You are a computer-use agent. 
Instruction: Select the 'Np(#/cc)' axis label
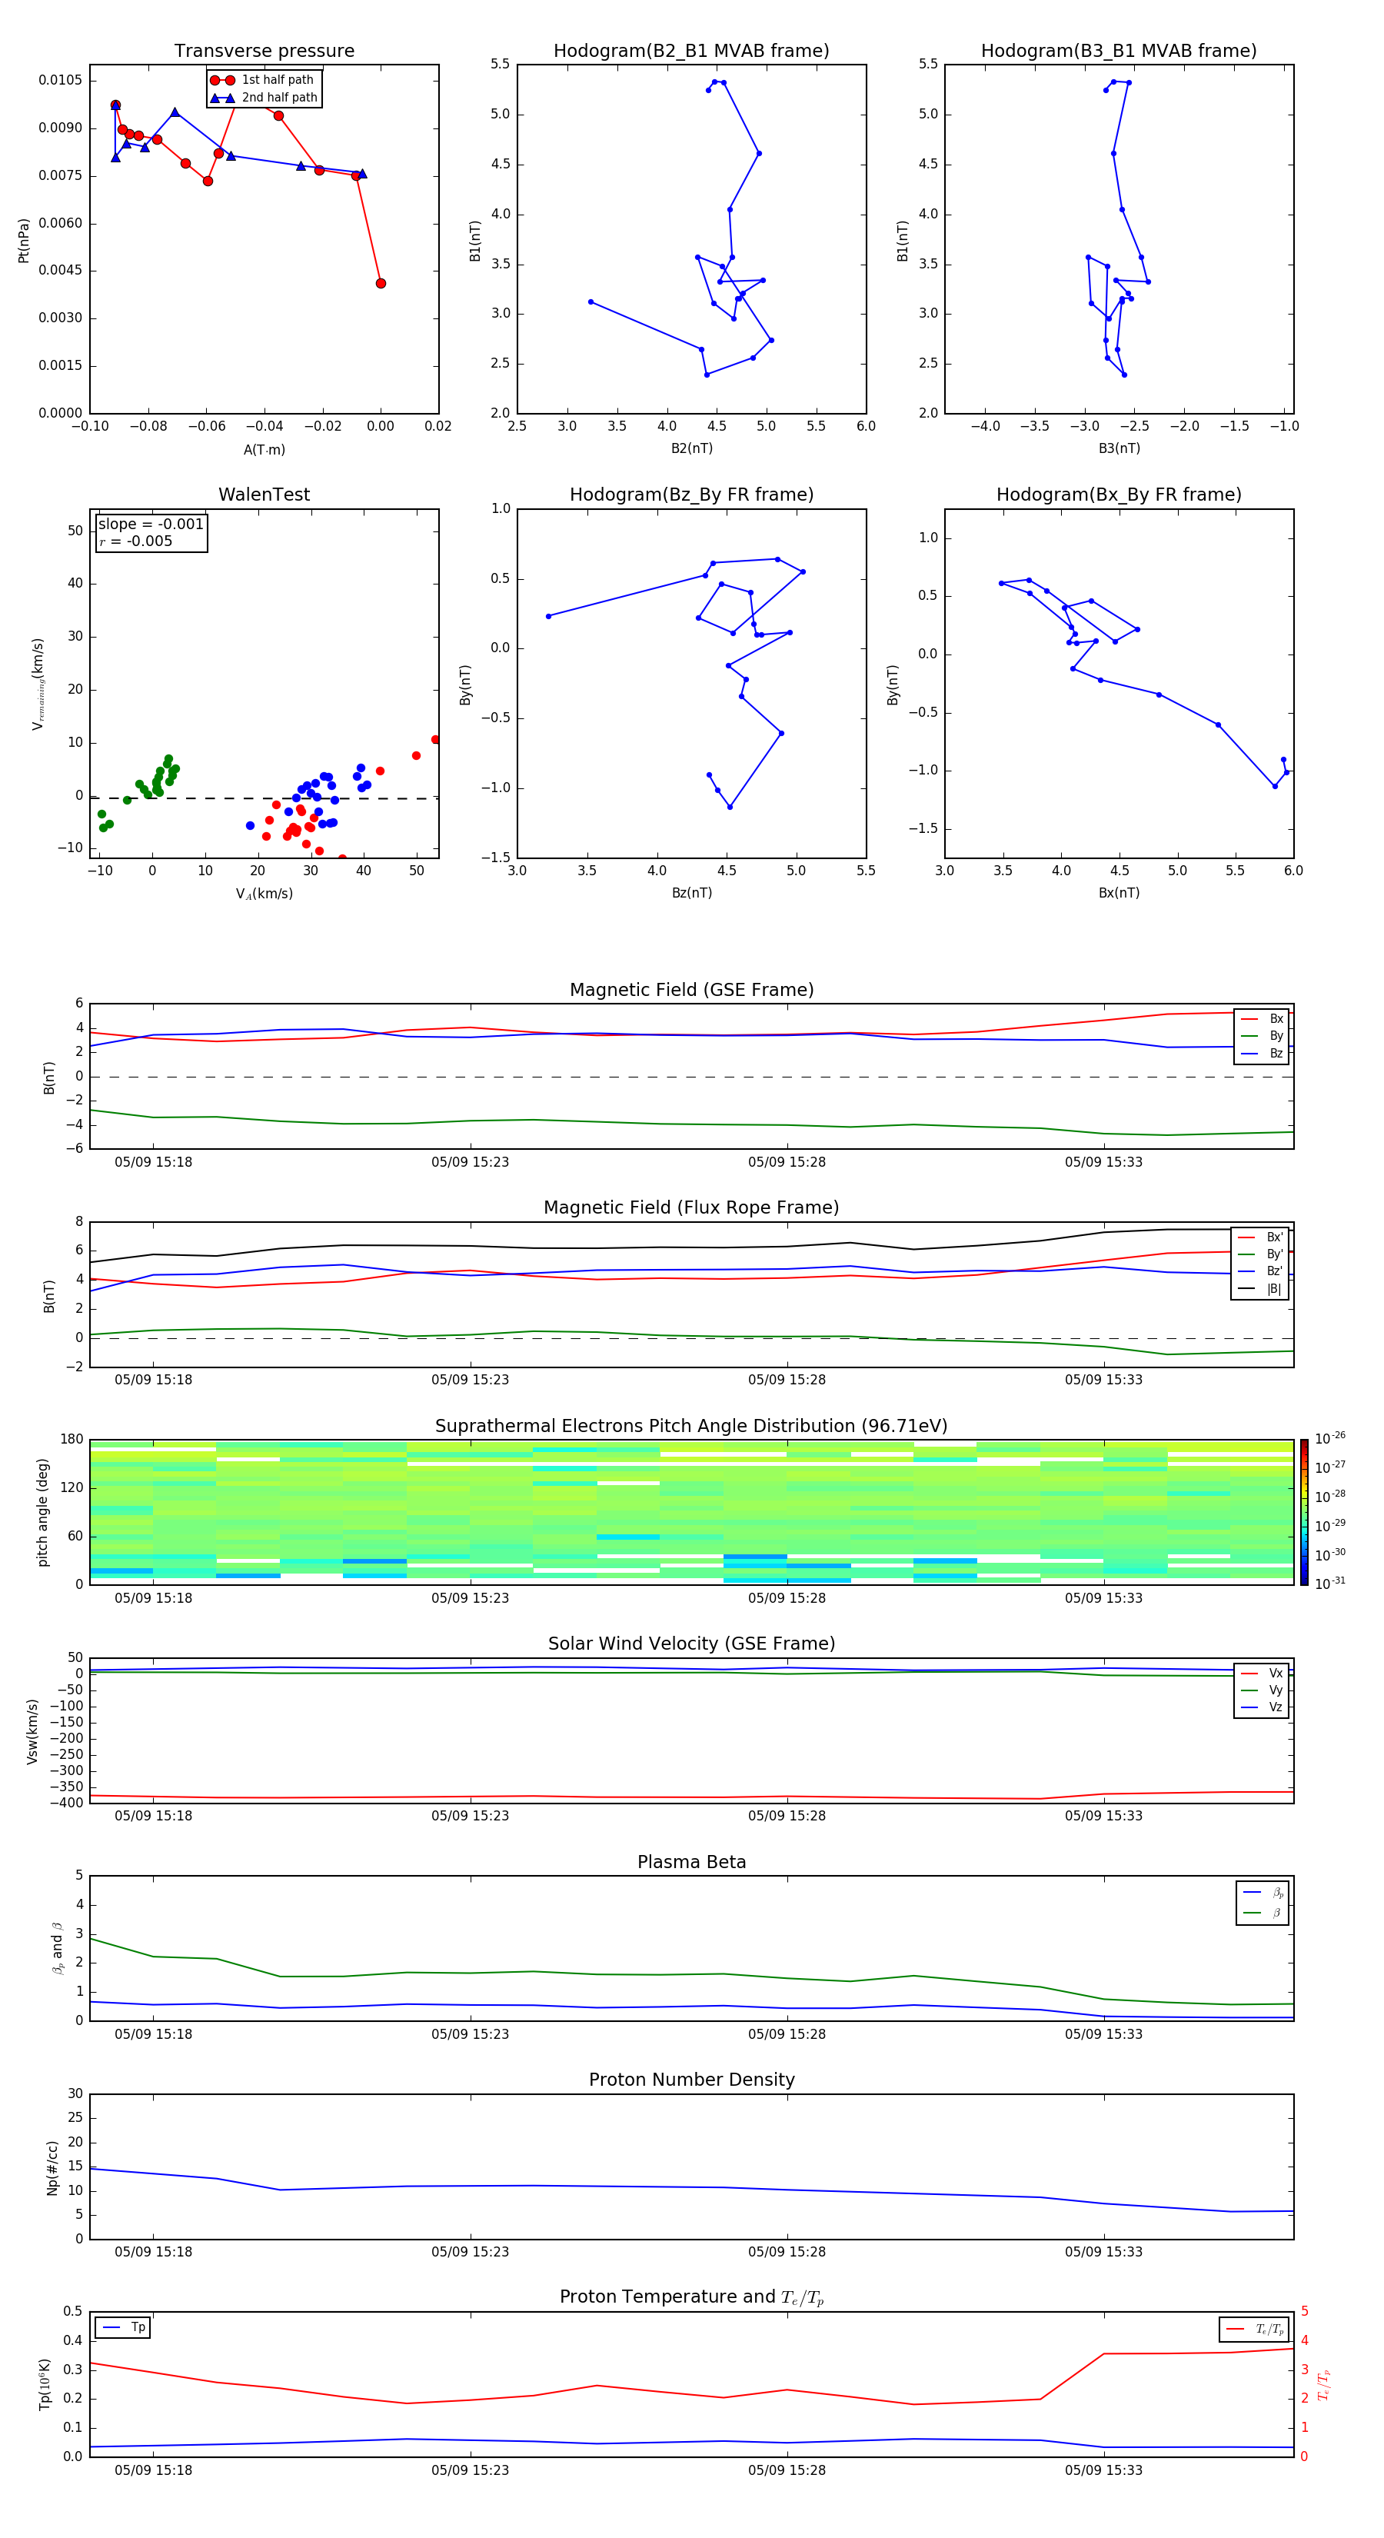52,2167
